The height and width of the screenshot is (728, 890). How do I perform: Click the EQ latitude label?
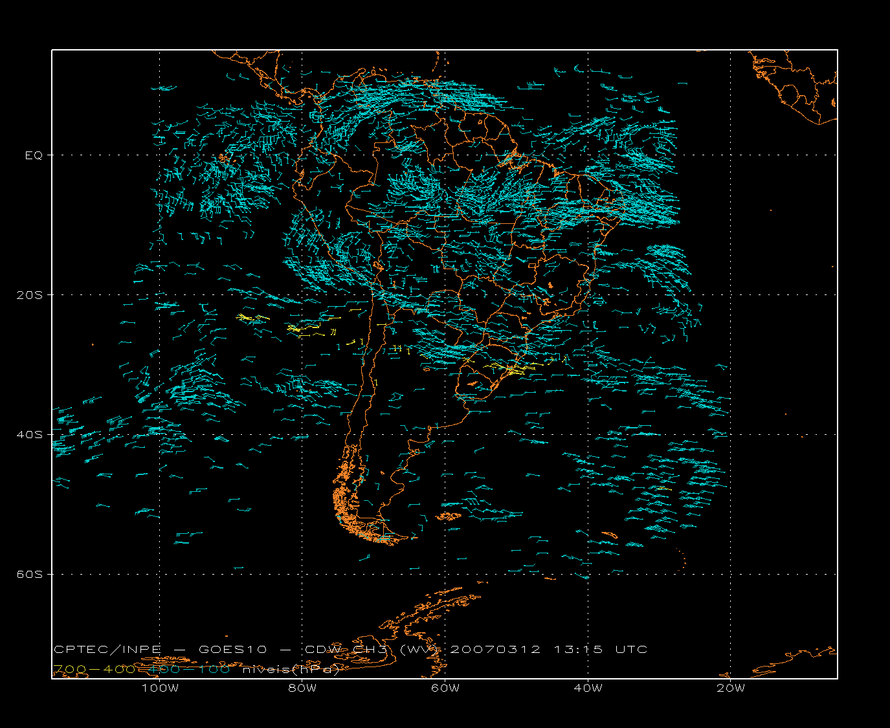point(34,155)
